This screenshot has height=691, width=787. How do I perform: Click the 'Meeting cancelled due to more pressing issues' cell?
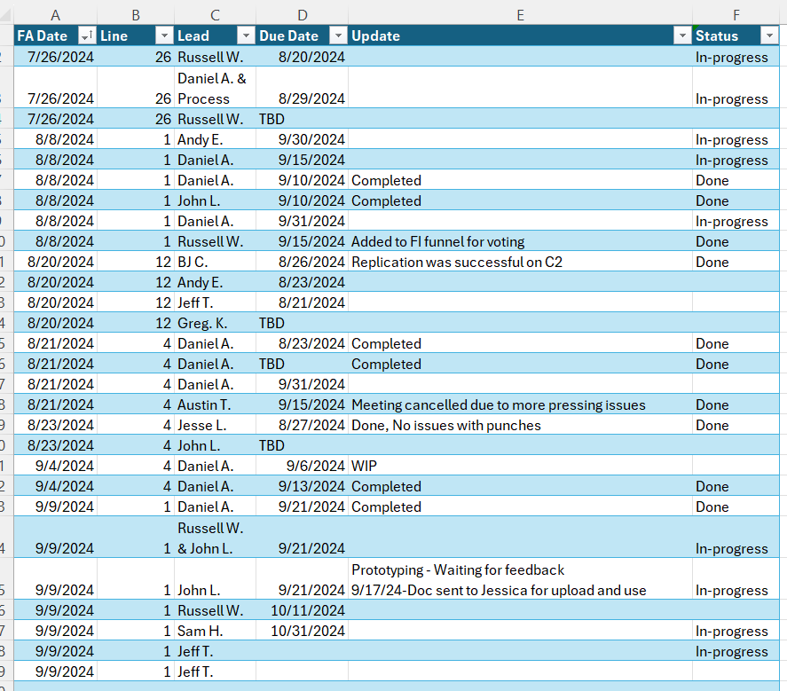click(520, 404)
